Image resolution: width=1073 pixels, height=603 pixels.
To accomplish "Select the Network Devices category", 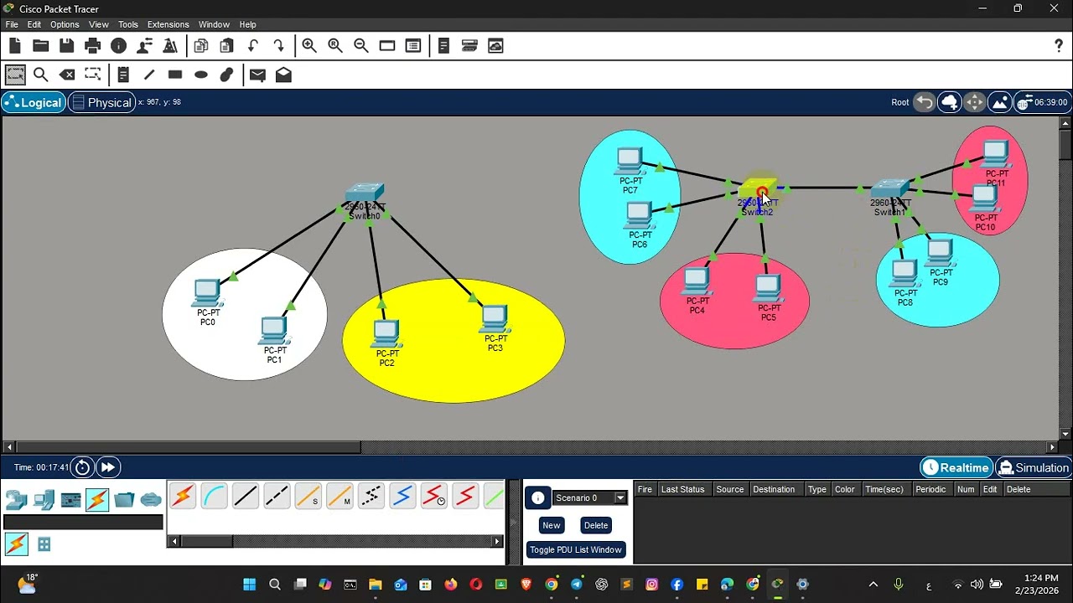I will point(17,500).
